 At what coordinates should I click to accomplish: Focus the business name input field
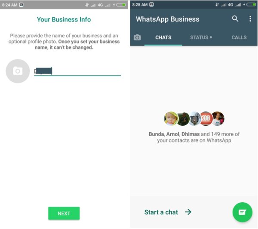[77, 71]
